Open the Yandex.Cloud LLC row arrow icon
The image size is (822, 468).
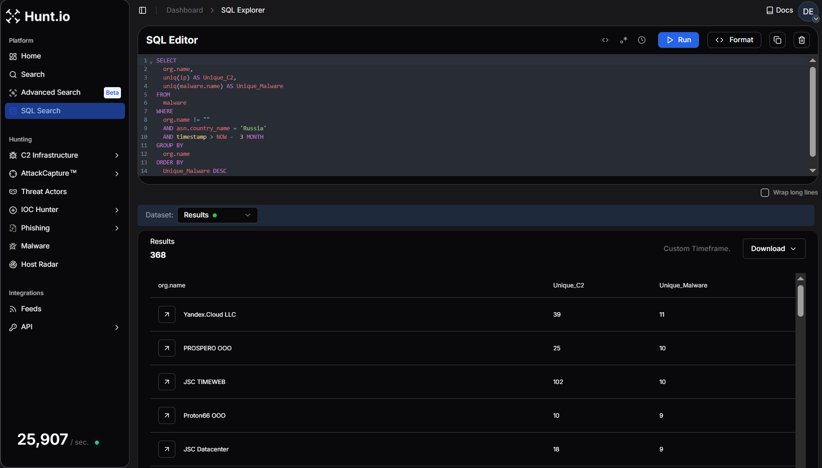coord(167,314)
